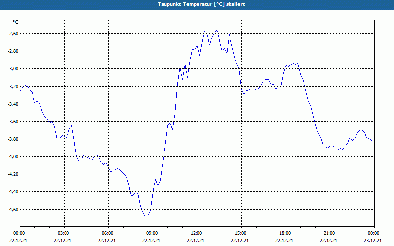The image size is (394, 246).
Task: Click the curve minimum near 08:30
Action: (x=145, y=217)
